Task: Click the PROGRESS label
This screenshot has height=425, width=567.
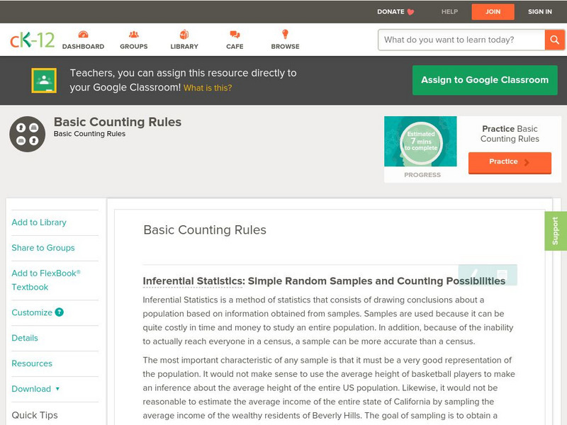Action: tap(422, 175)
